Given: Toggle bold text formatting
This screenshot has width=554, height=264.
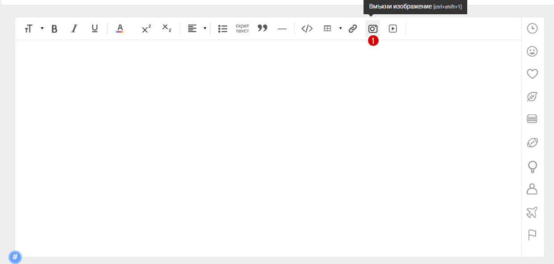Looking at the screenshot, I should (x=55, y=29).
